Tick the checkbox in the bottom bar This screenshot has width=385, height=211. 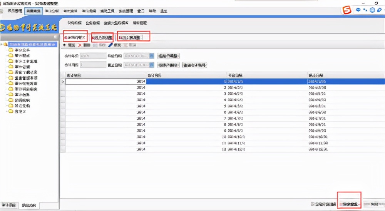tap(313, 204)
